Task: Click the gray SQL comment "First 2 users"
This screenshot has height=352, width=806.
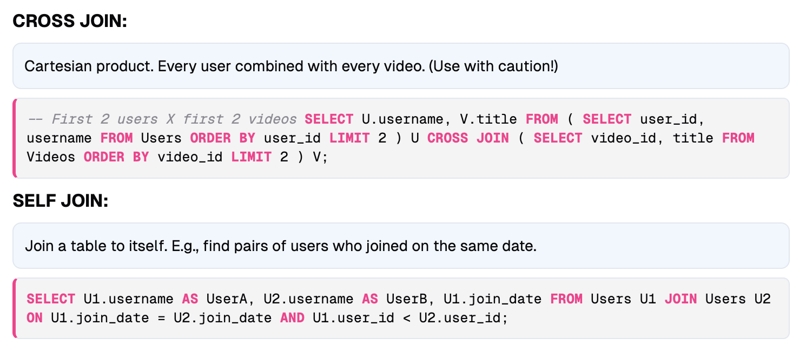Action: click(104, 119)
